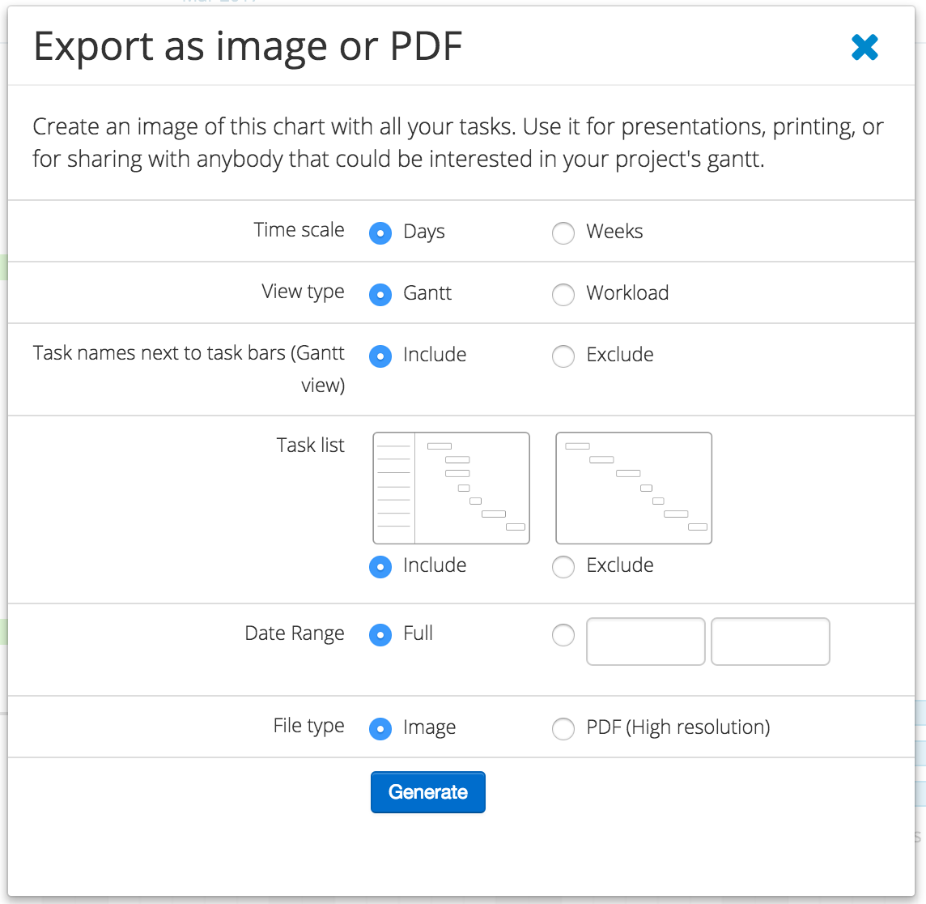Enable the custom date range option
This screenshot has width=926, height=904.
click(x=563, y=635)
